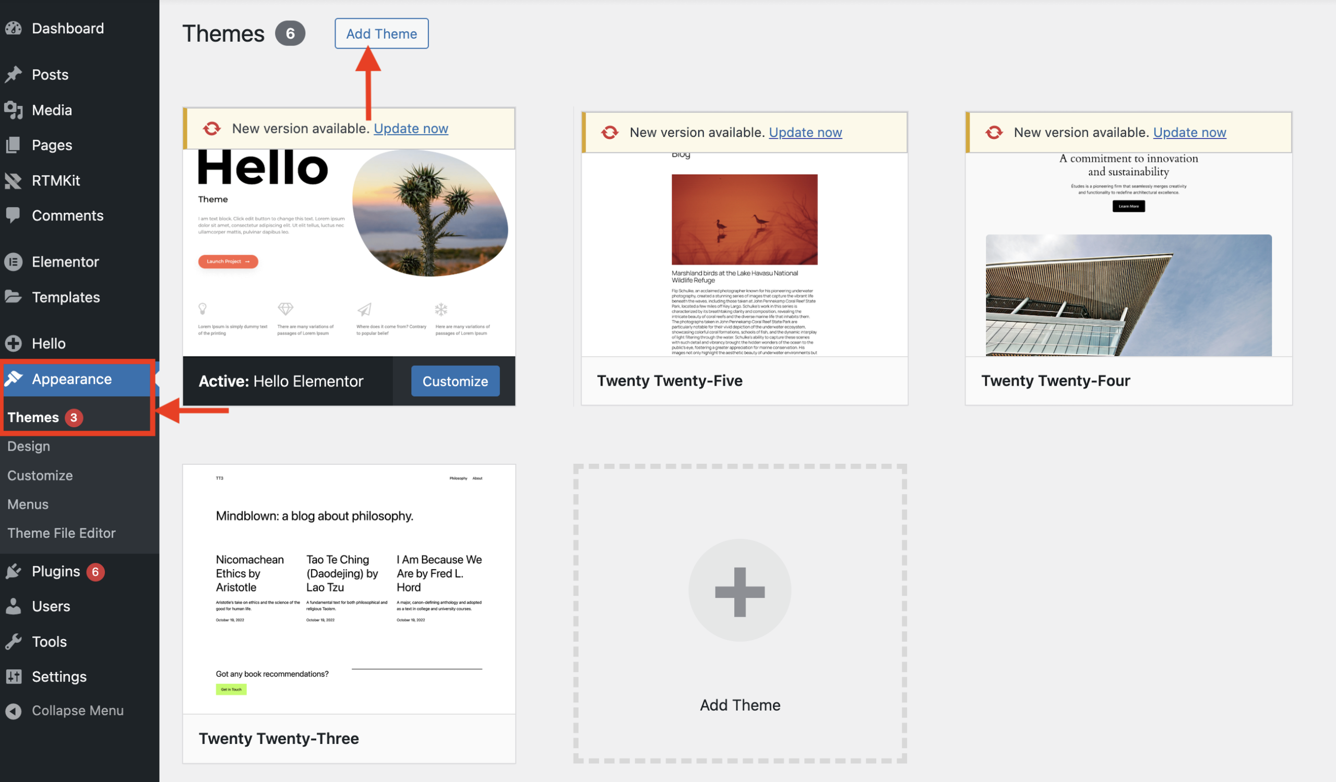Screen dimensions: 1336x782
Task: Go to Menus under Appearance
Action: click(28, 504)
